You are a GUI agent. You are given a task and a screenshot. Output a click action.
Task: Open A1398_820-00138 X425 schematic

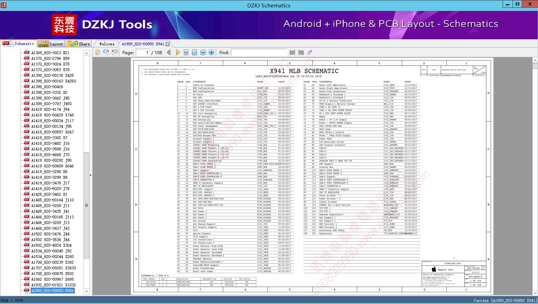52,75
